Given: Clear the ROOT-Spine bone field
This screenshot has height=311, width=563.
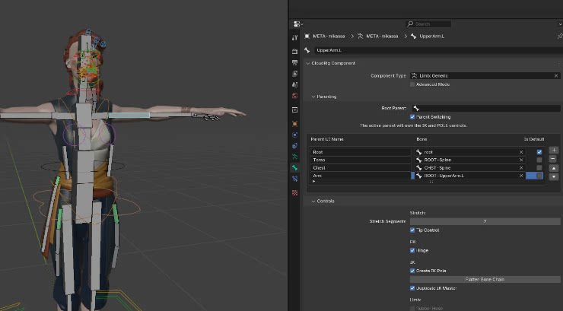Looking at the screenshot, I should coord(521,160).
